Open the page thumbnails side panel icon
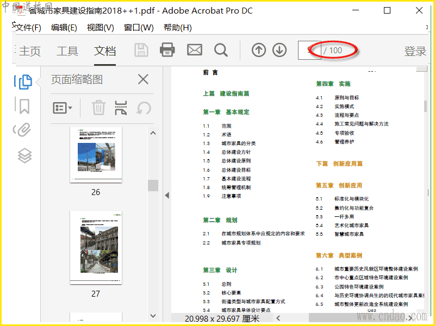Image resolution: width=435 pixels, height=326 pixels. coord(25,82)
